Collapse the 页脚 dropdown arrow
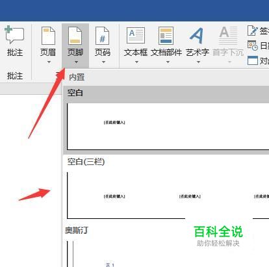Viewport: 269px width, 267px height. [x=76, y=62]
